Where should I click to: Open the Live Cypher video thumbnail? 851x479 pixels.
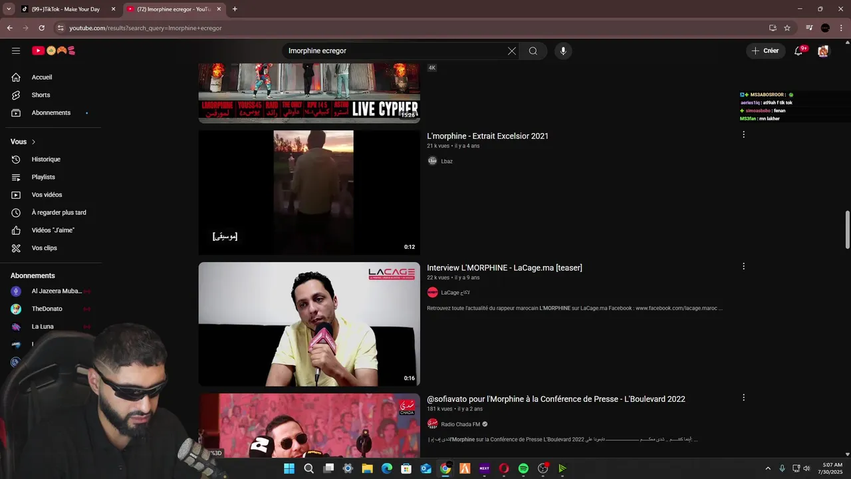point(309,93)
